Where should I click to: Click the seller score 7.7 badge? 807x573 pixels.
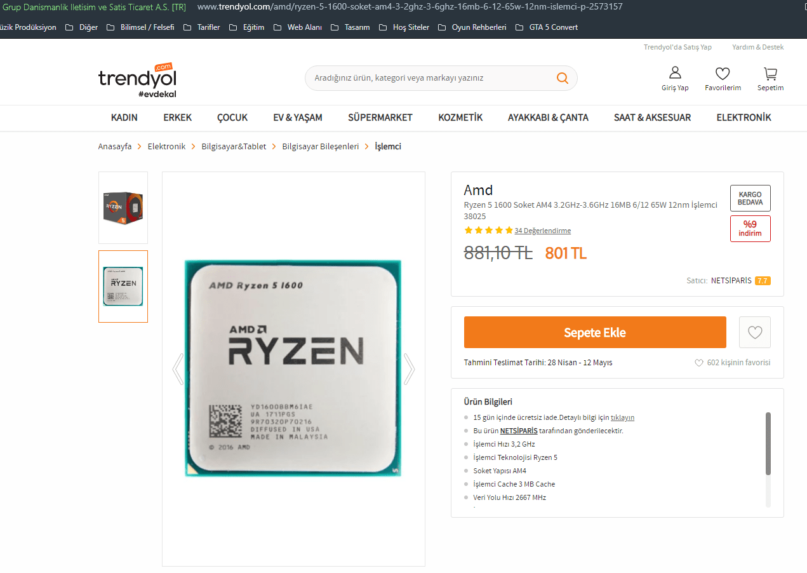pos(763,281)
